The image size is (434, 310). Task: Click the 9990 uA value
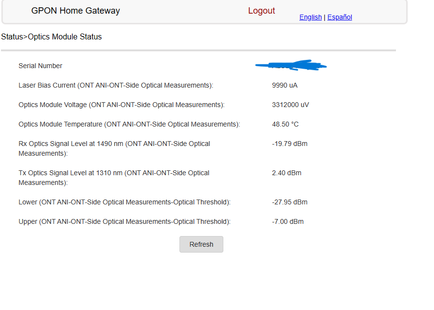(285, 85)
